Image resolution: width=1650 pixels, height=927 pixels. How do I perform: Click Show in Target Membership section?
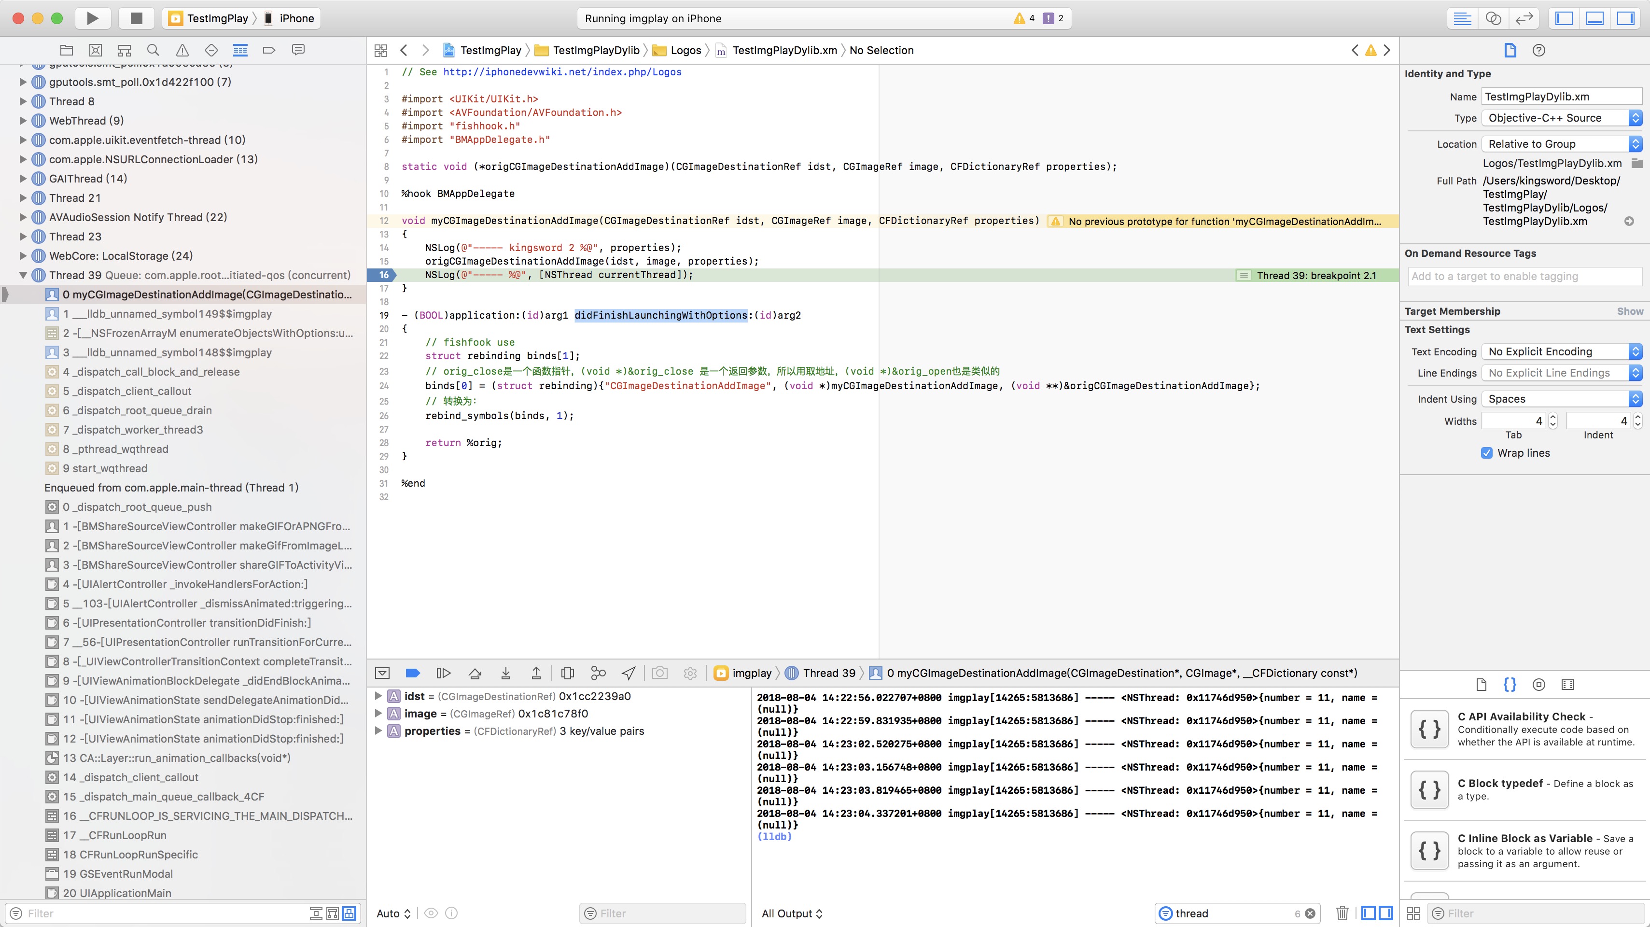pyautogui.click(x=1630, y=311)
